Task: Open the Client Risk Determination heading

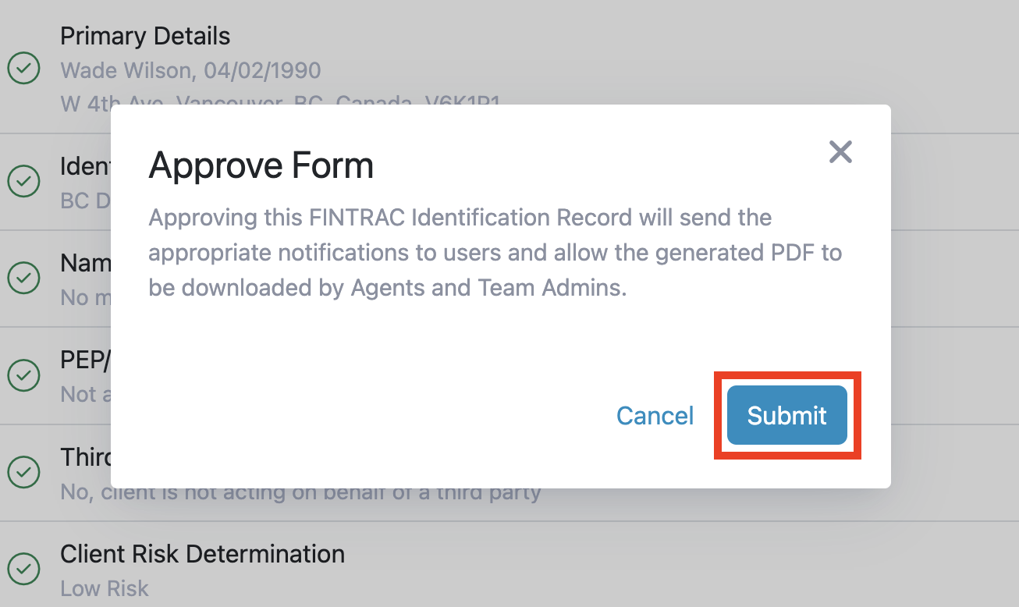Action: click(203, 554)
